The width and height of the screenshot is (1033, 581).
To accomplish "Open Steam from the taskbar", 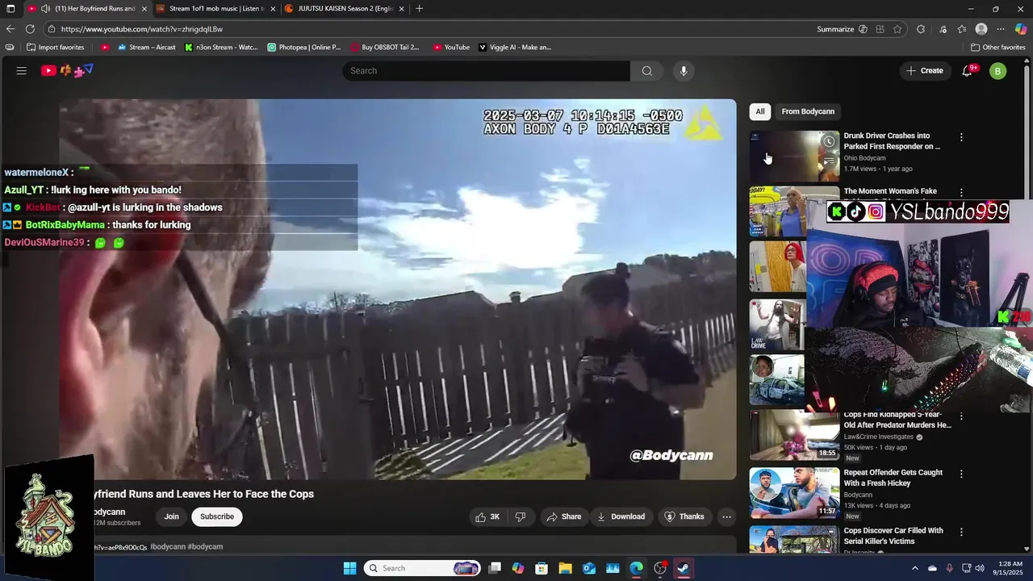I will coord(684,568).
